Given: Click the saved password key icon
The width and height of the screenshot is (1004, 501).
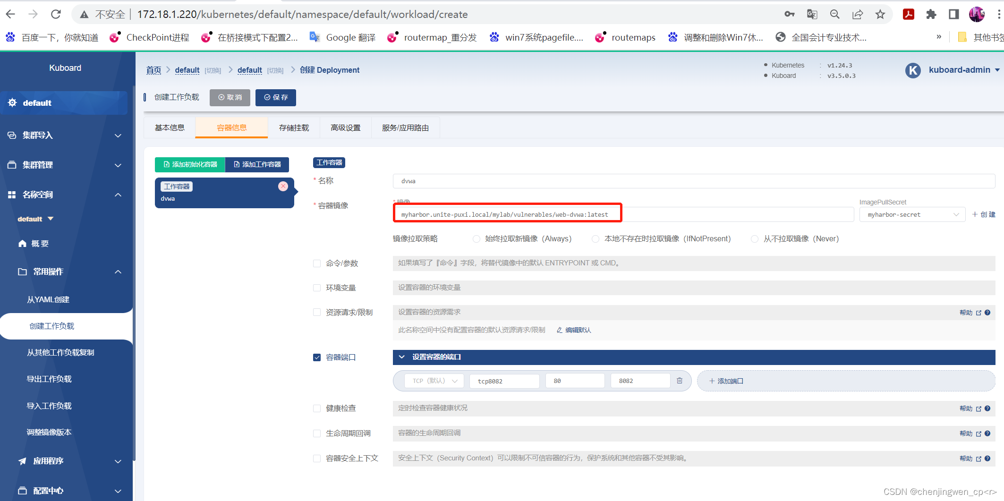Looking at the screenshot, I should [790, 14].
